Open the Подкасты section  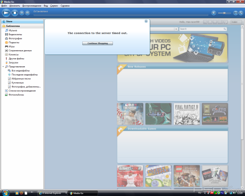[x=14, y=42]
